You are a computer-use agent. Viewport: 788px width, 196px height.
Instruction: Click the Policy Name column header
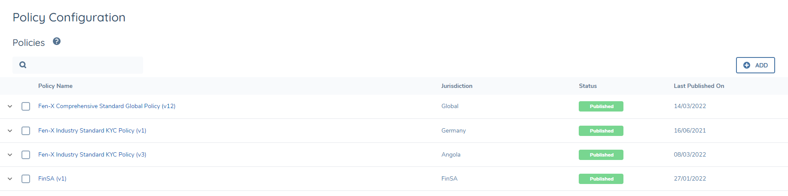click(x=55, y=86)
